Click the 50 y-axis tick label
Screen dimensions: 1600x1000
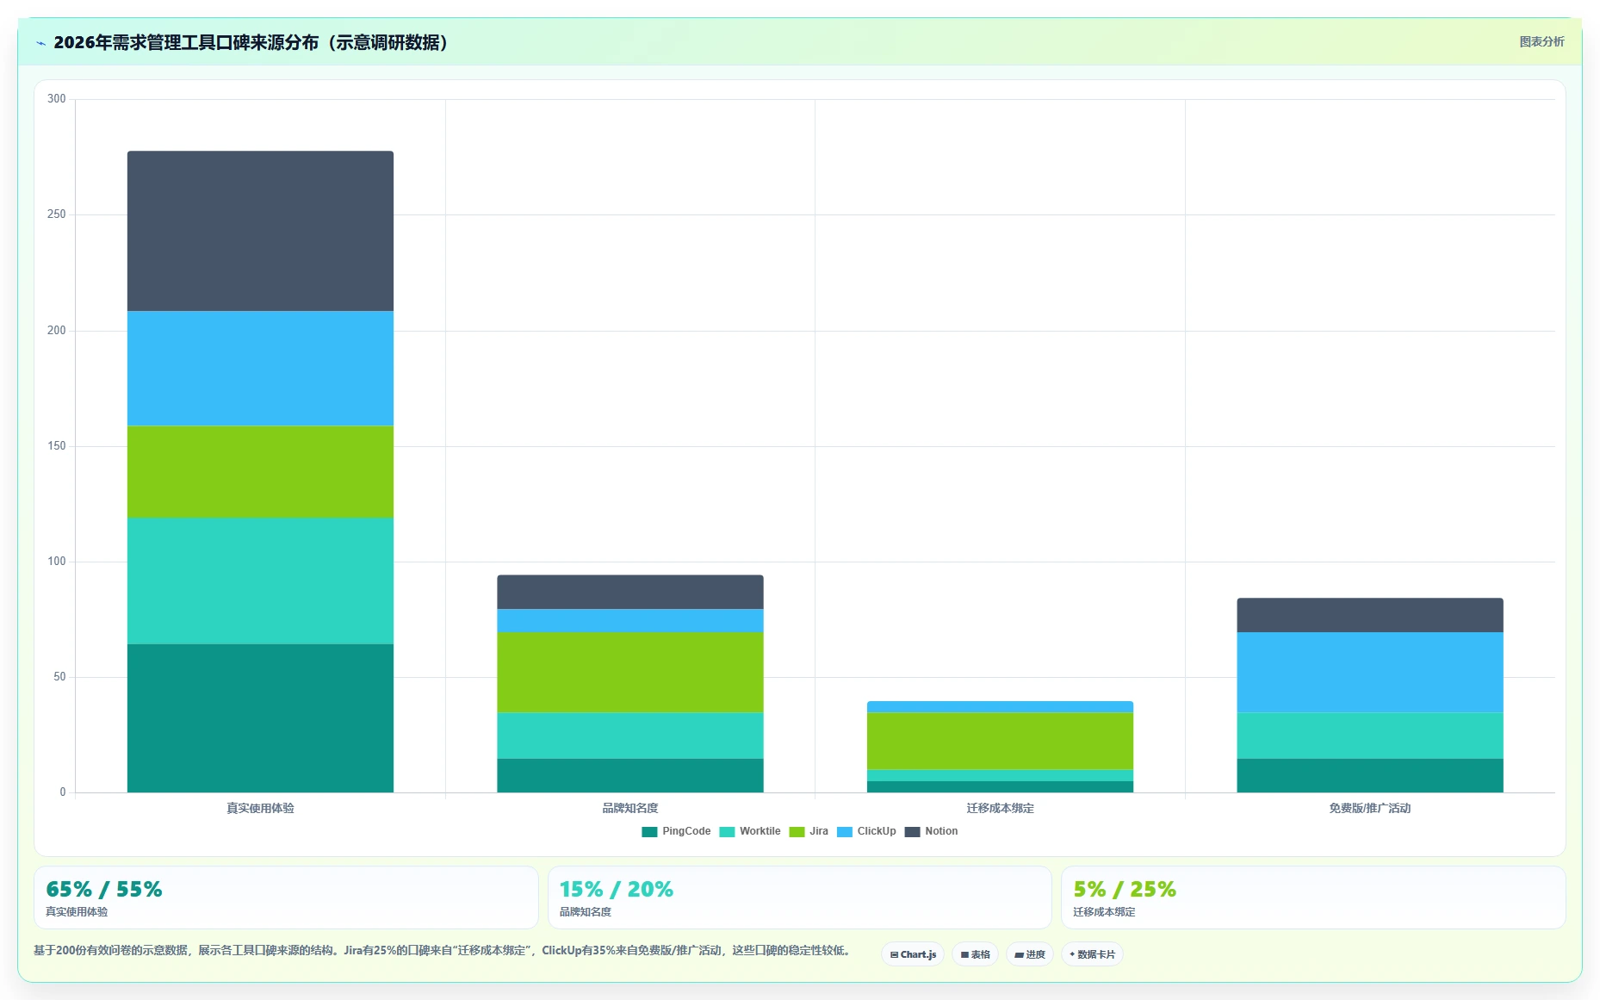(x=59, y=677)
